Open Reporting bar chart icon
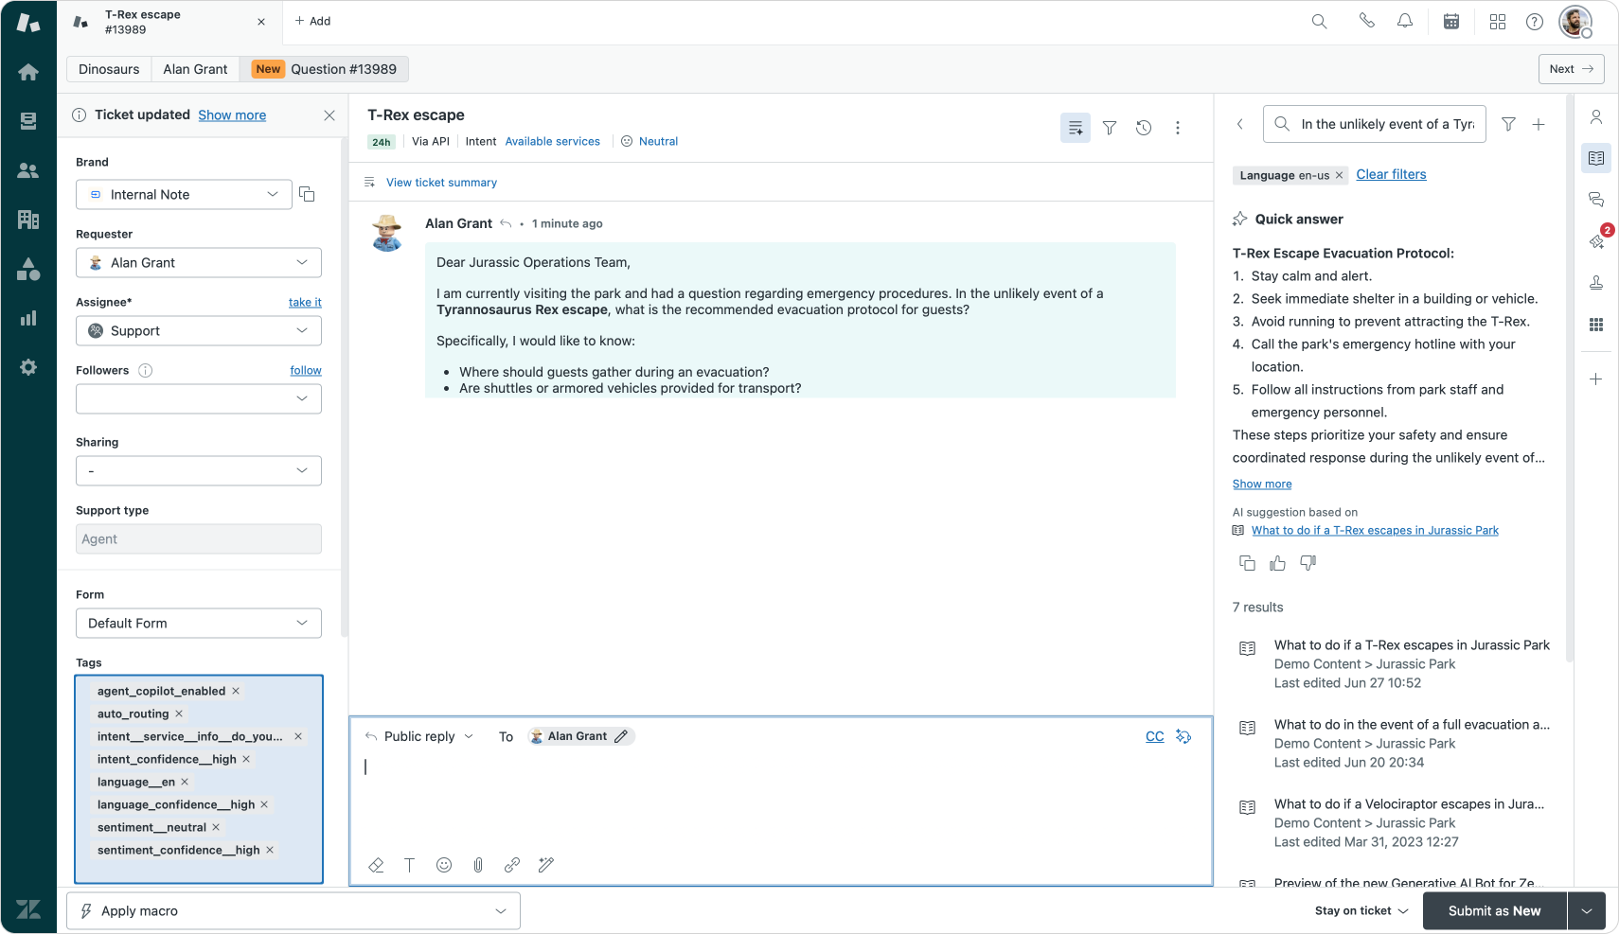The height and width of the screenshot is (934, 1619). 28,318
